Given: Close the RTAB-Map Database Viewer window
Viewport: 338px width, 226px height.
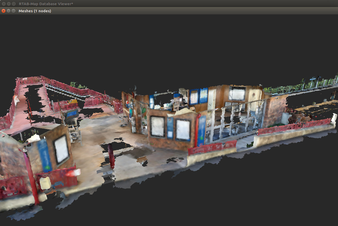Looking at the screenshot, I should tap(3, 4).
